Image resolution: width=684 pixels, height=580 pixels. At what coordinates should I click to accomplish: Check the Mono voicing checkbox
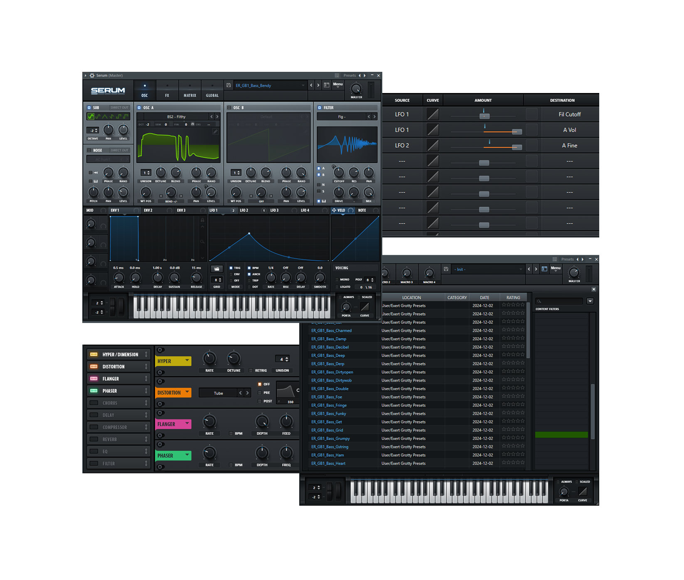pyautogui.click(x=337, y=279)
